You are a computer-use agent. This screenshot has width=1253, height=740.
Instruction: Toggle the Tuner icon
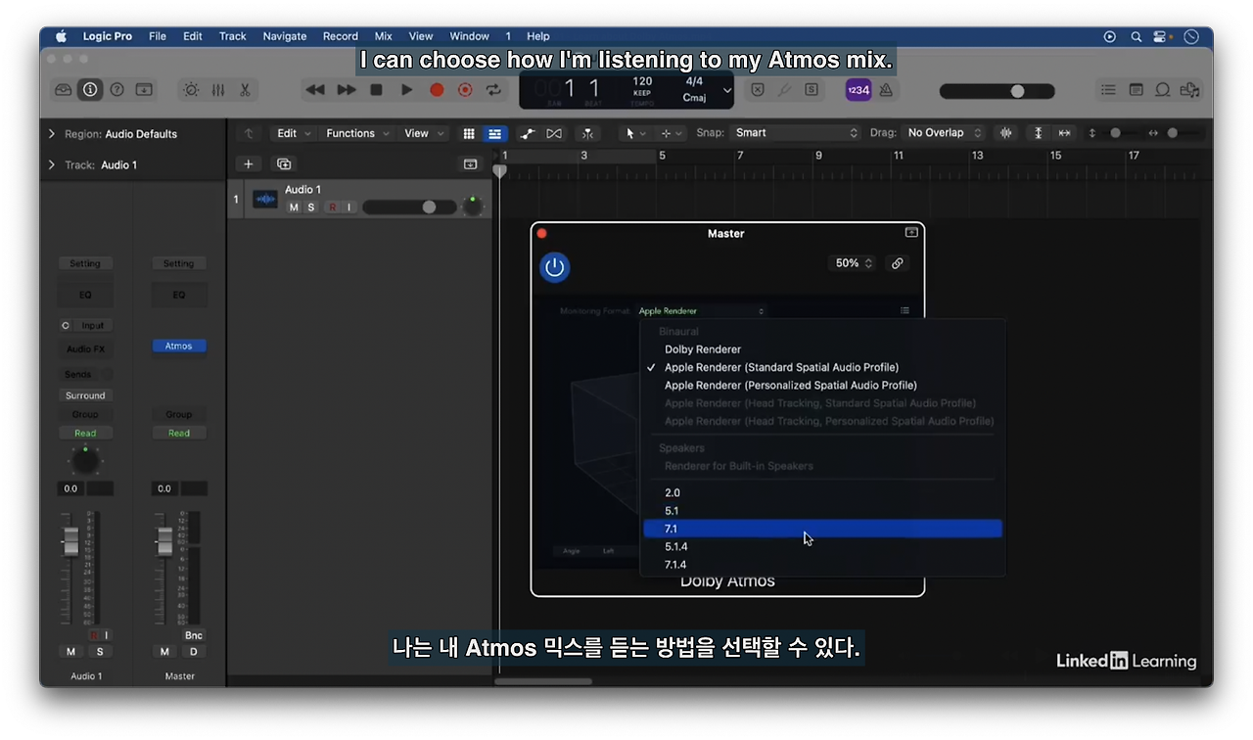tap(784, 90)
